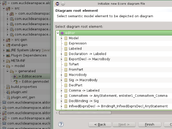This screenshot has height=129, width=172.
Task: Expand ExportDecl -> MacroBody node
Action: click(61, 59)
